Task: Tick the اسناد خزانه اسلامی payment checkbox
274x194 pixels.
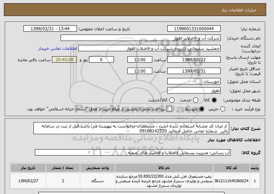Action: [x=169, y=109]
